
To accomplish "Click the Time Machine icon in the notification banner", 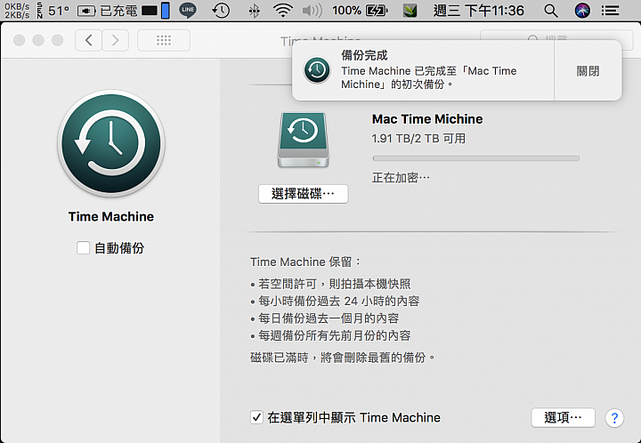I will [x=317, y=70].
